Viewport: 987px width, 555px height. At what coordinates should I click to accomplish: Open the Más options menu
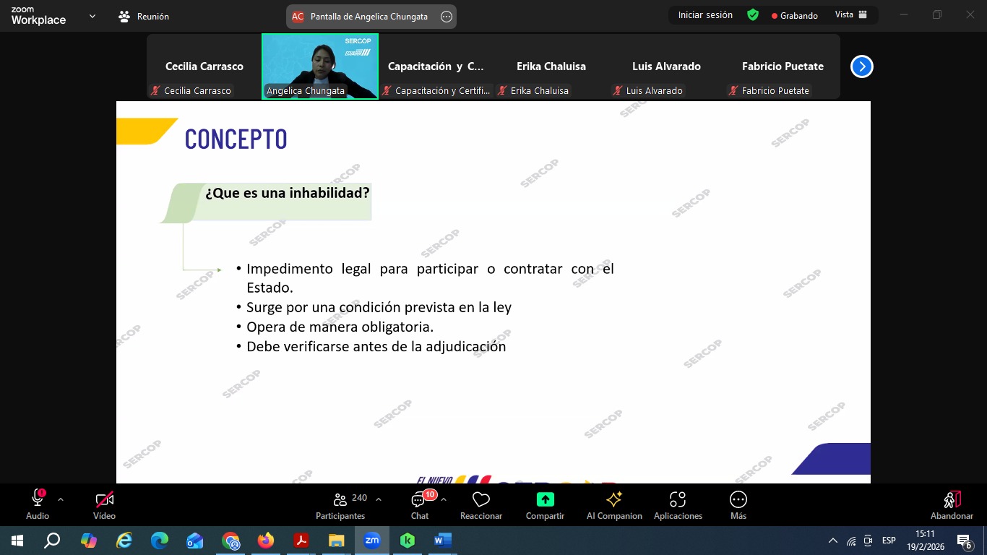[738, 500]
